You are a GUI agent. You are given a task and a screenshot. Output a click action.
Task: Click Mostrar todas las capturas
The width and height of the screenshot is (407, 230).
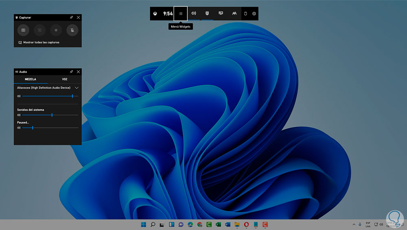coord(41,42)
